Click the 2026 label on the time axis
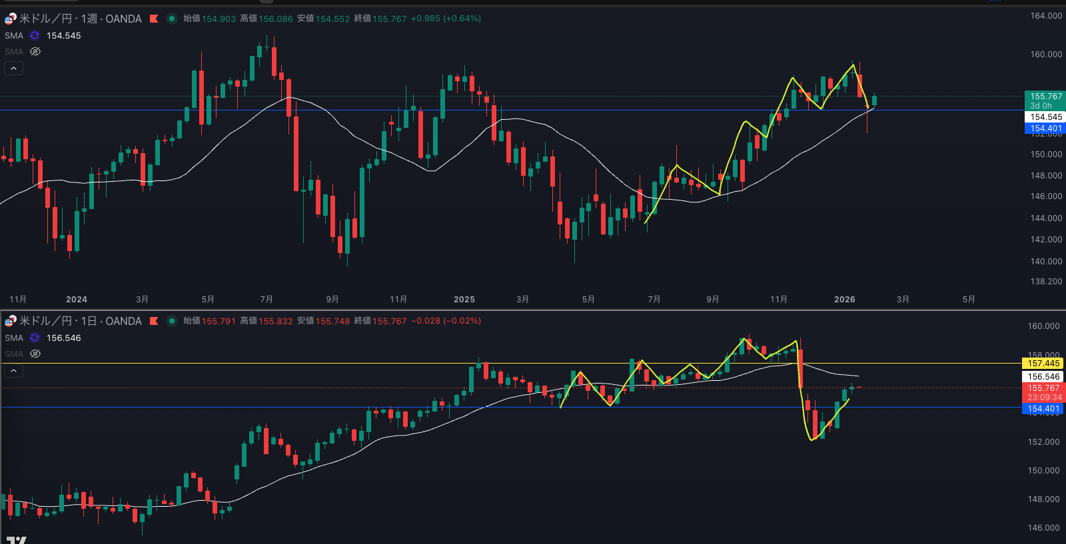 (844, 300)
